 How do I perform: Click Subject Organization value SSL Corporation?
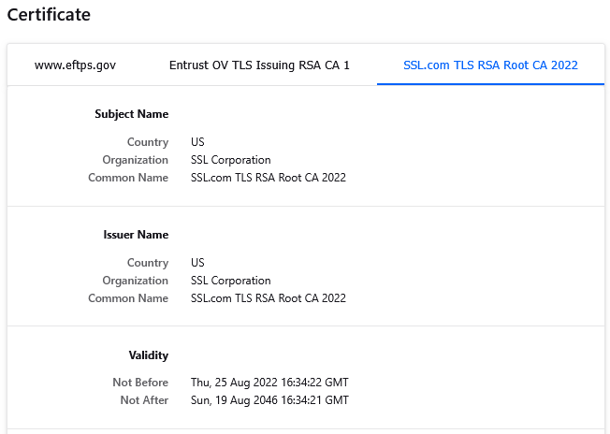point(231,160)
